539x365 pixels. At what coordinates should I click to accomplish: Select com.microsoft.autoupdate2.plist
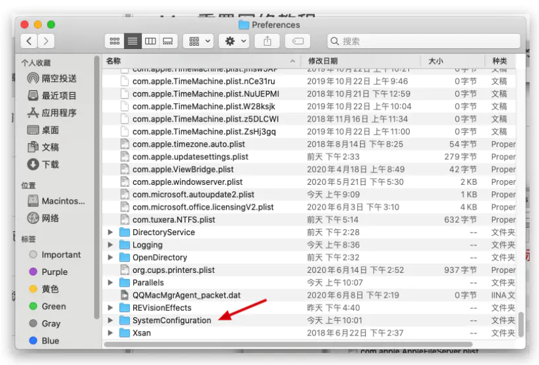309,195
